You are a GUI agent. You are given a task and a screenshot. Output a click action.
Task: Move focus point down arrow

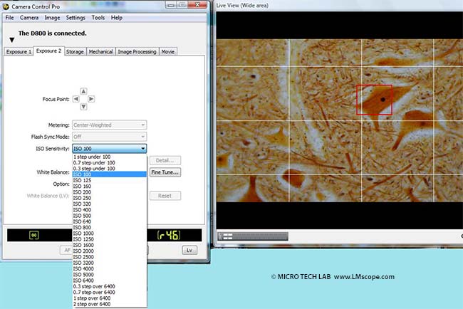click(83, 107)
